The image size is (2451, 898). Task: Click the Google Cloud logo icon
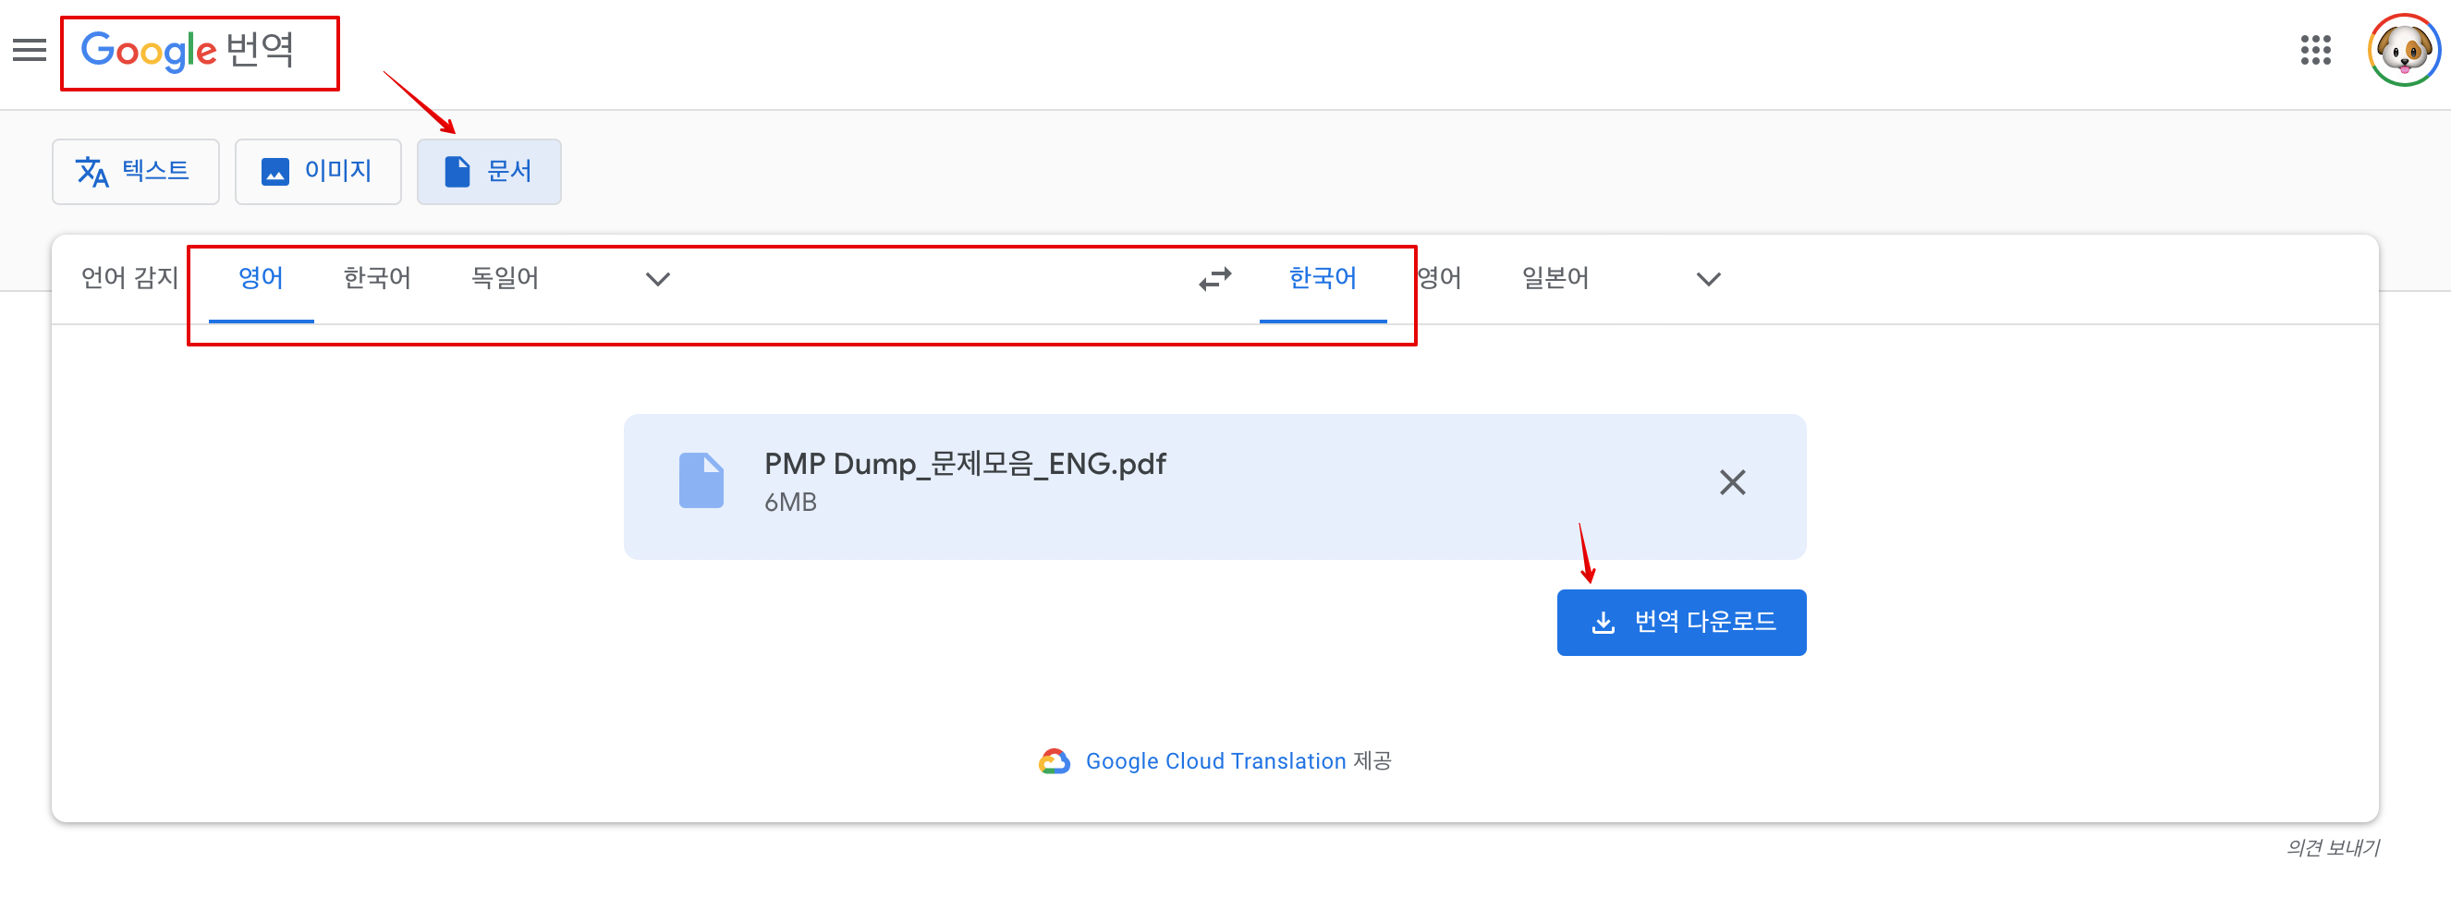[1055, 761]
